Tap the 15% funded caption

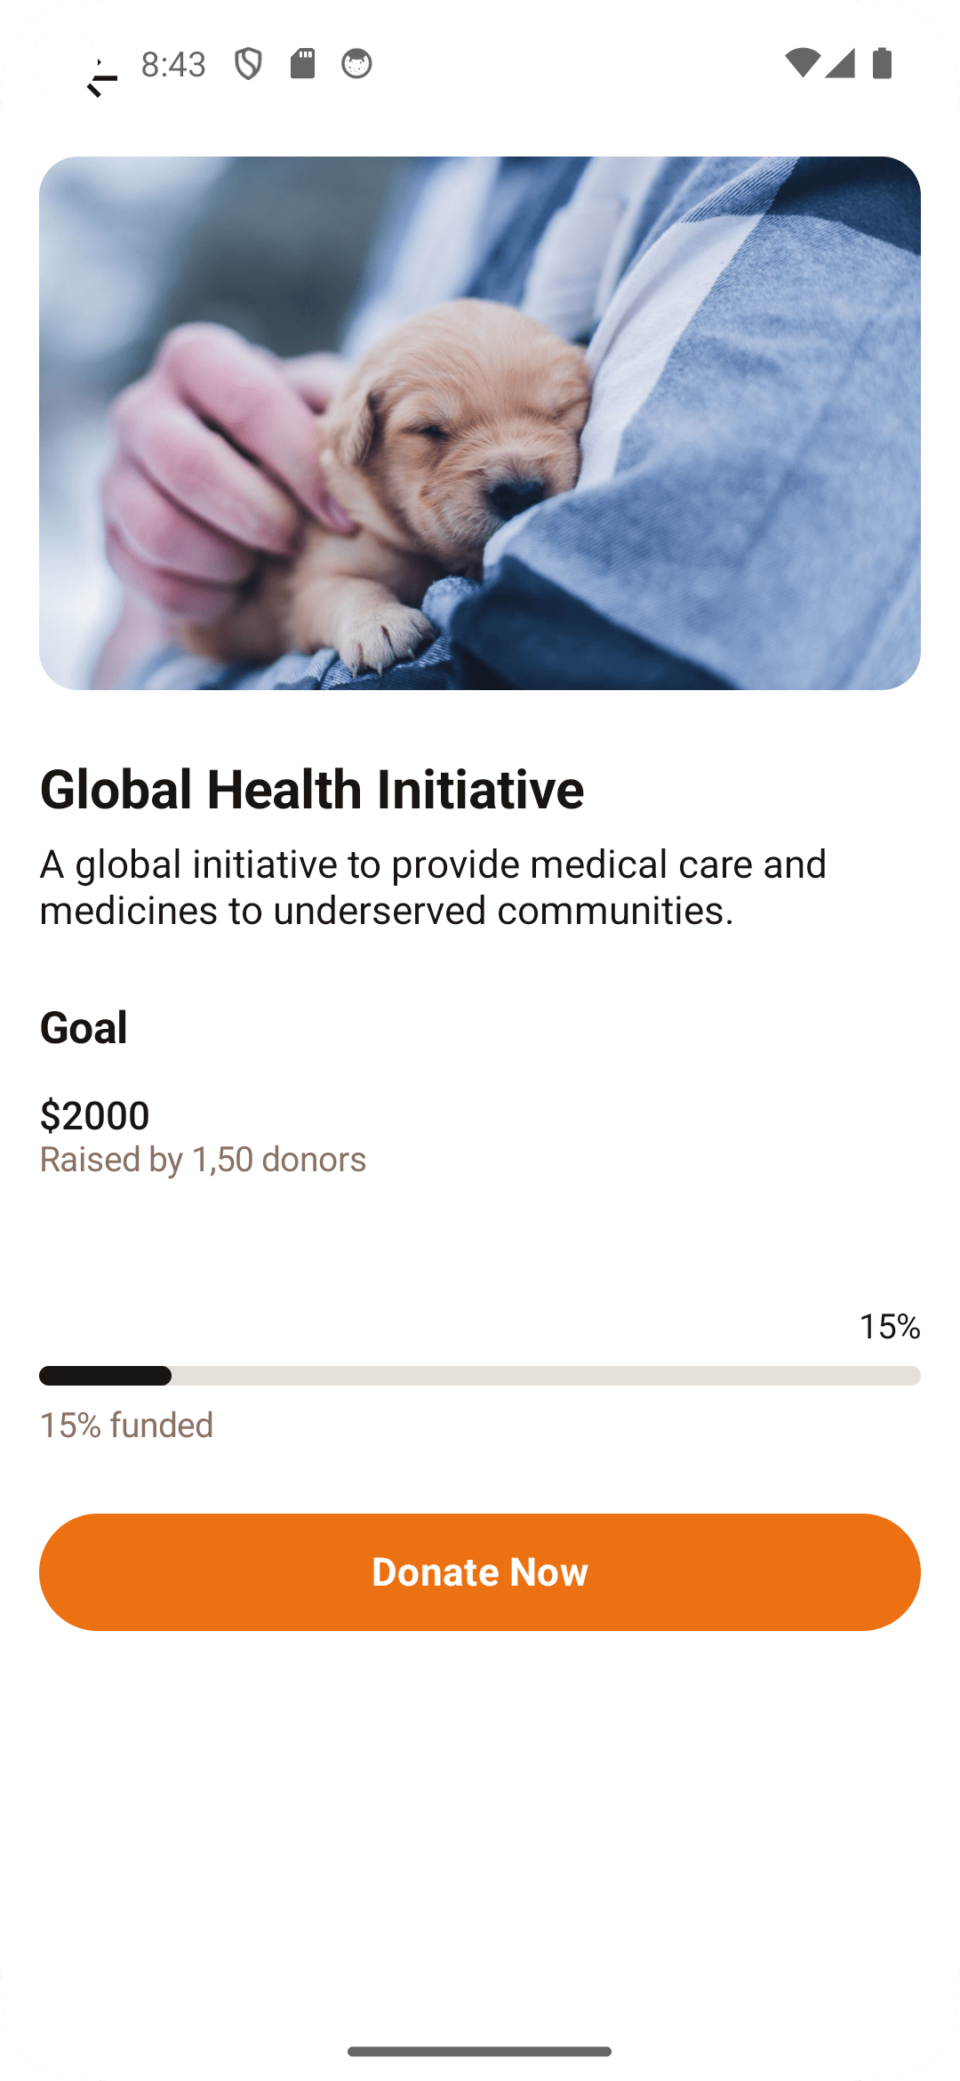[x=126, y=1425]
